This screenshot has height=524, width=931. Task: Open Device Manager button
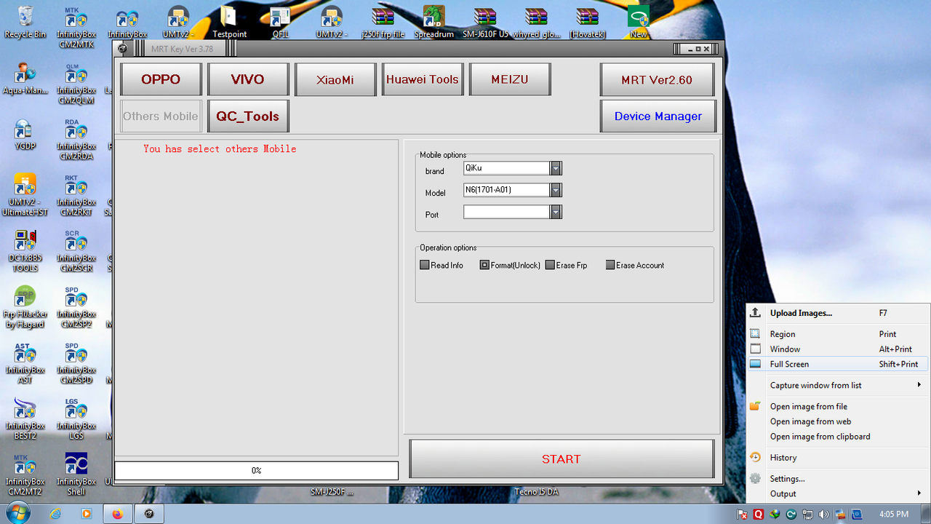(658, 116)
